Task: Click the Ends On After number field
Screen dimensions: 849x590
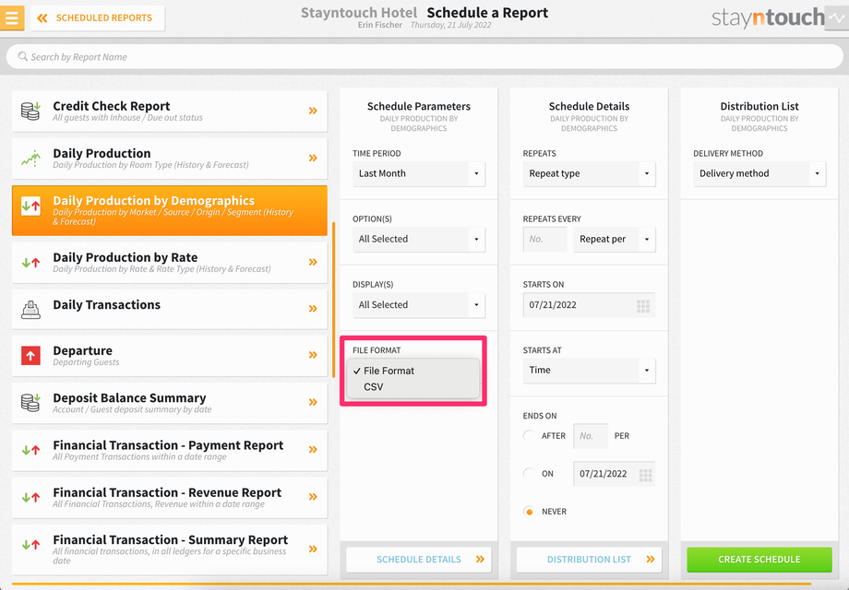Action: point(591,436)
